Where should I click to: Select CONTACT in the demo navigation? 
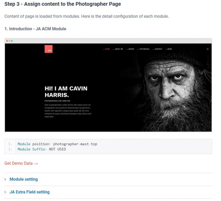158,49
